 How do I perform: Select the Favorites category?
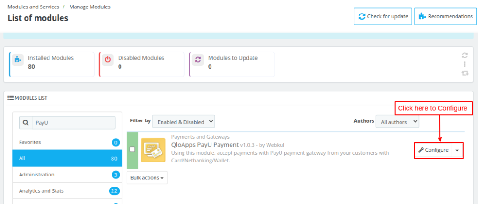pos(67,142)
